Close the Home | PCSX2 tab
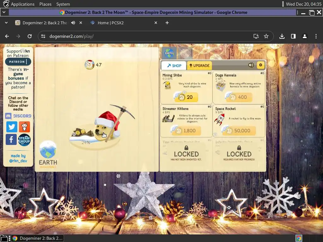 [x=156, y=23]
